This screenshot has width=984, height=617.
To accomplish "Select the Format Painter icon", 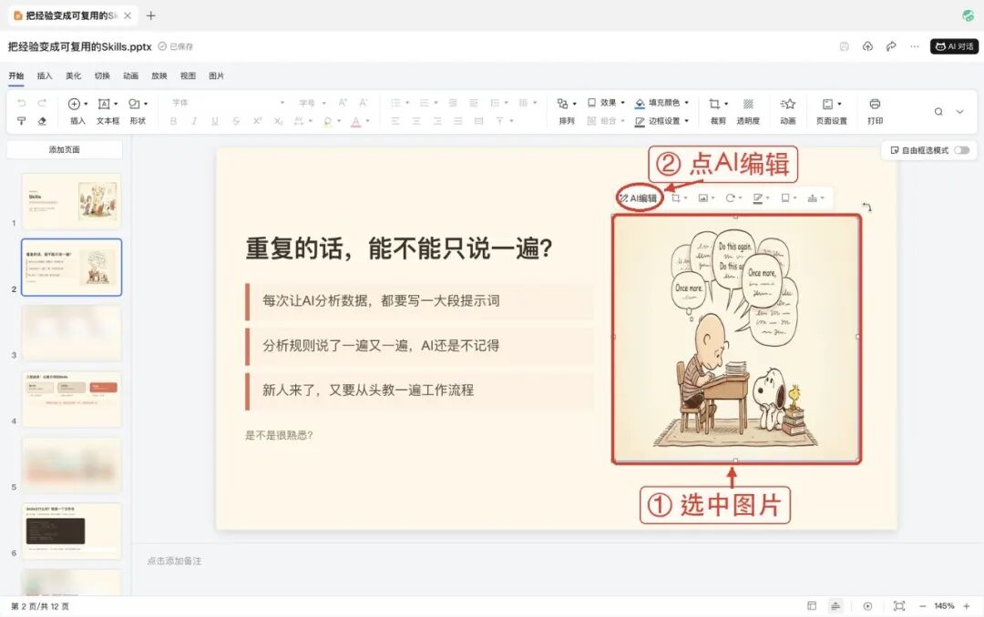I will tap(21, 121).
